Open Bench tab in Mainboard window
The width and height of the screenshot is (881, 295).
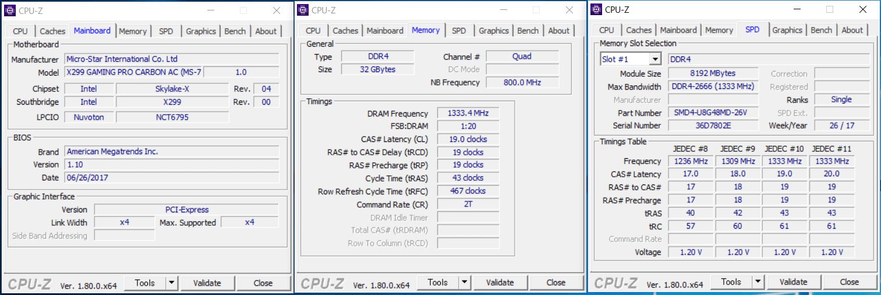pyautogui.click(x=235, y=31)
